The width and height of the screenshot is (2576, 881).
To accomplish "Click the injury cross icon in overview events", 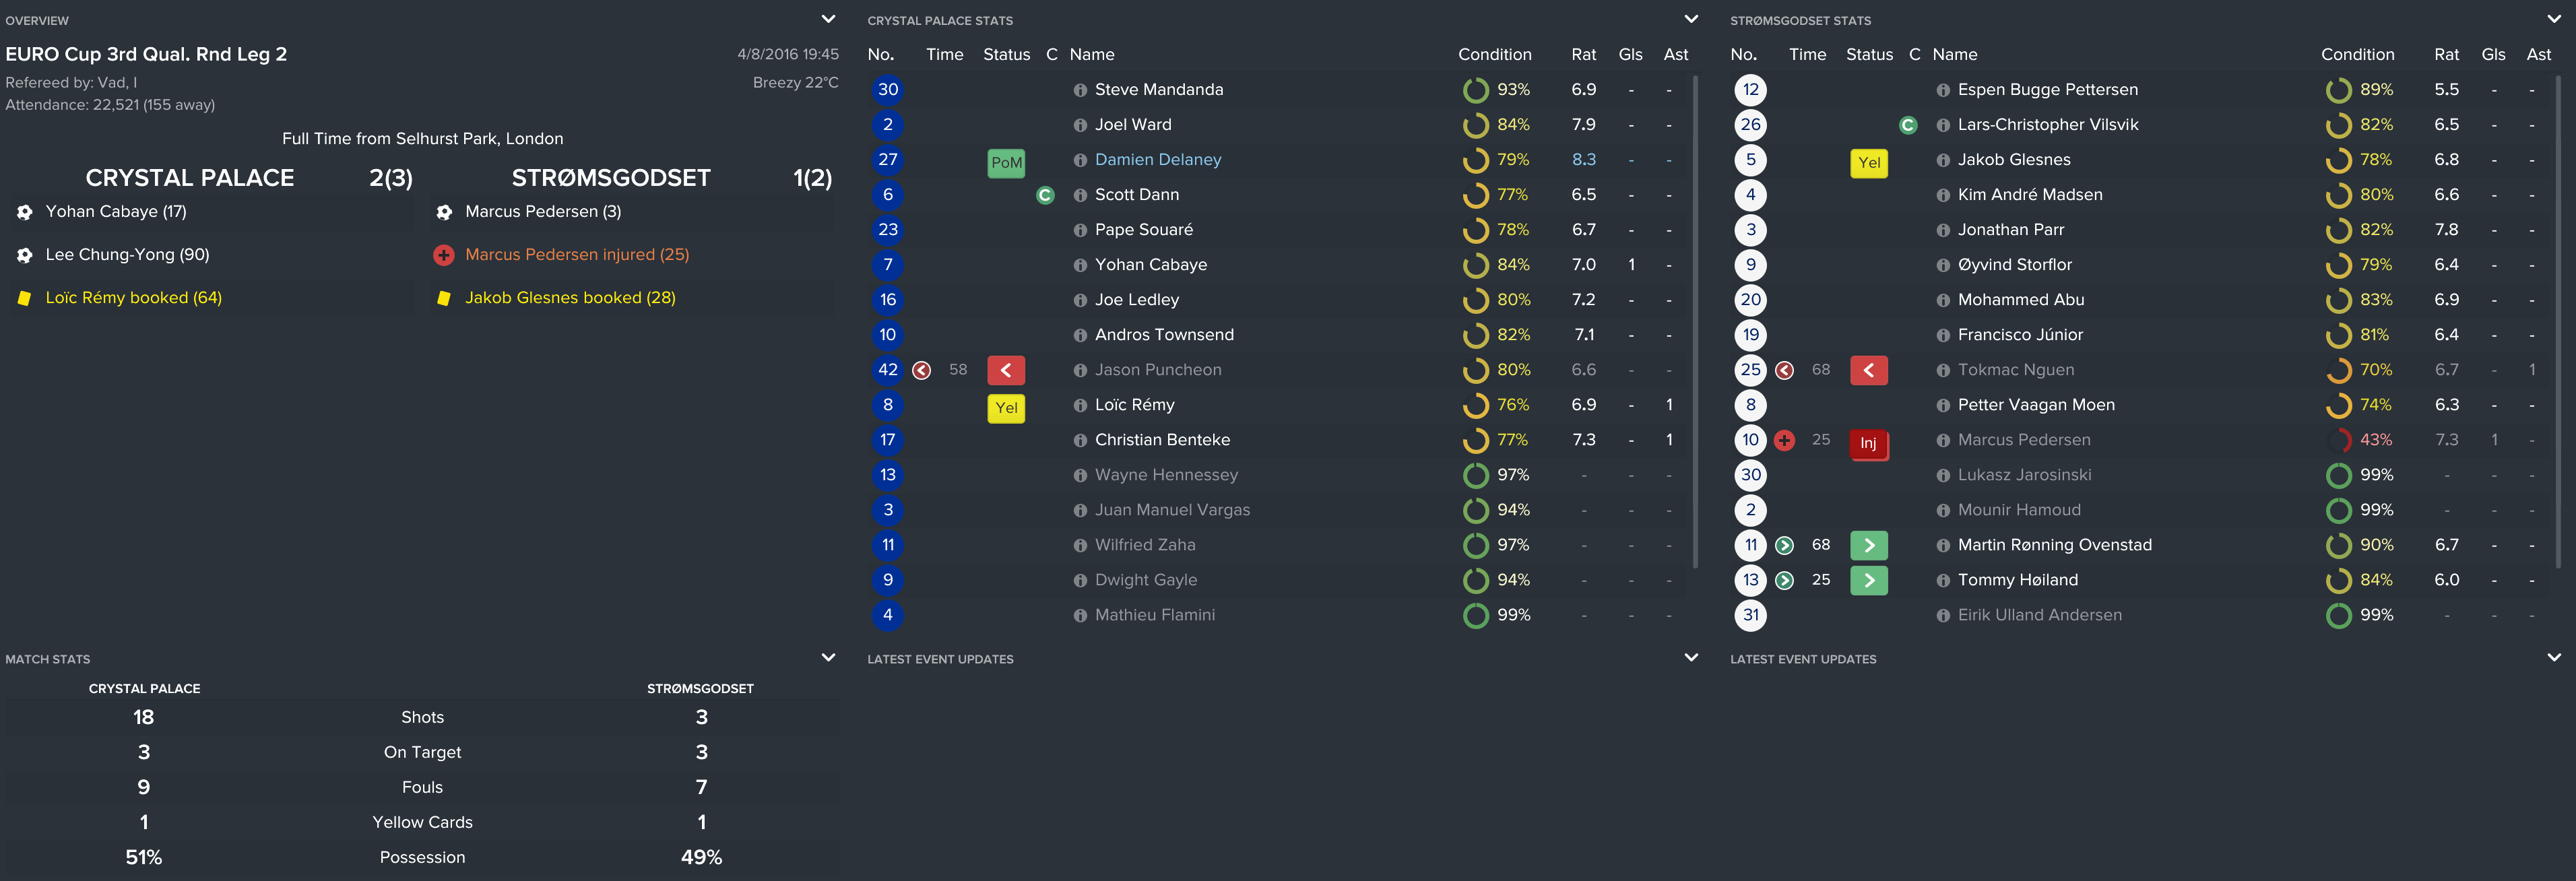I will [x=444, y=255].
